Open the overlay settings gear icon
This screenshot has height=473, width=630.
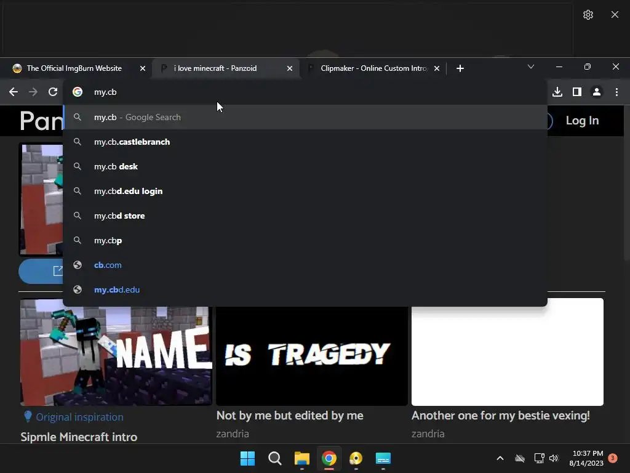click(x=588, y=15)
